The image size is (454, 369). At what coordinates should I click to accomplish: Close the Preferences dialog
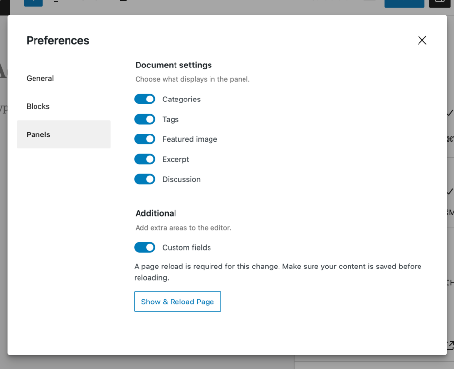(422, 40)
